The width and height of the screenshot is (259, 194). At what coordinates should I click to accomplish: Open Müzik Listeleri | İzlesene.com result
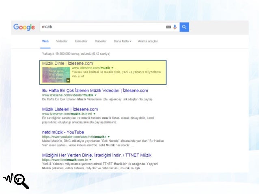tap(70, 109)
